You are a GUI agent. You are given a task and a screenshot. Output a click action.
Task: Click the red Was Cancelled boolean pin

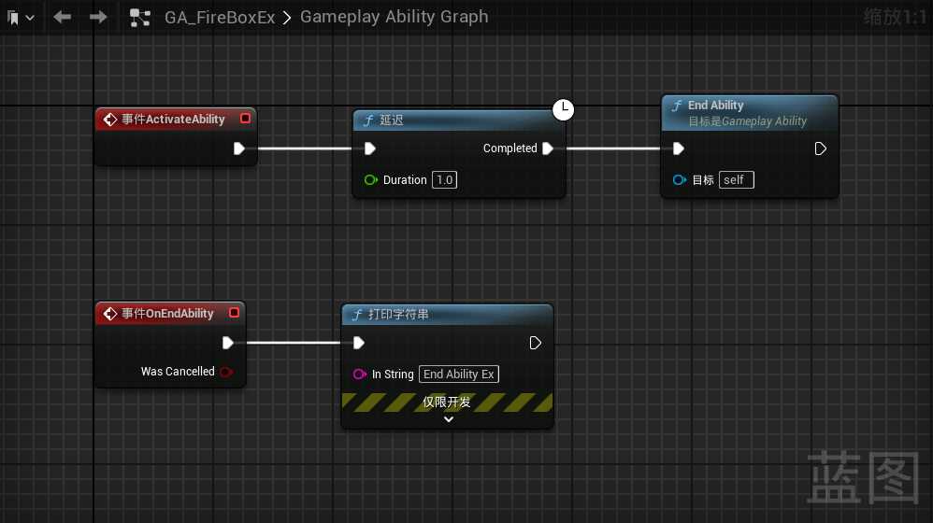[x=225, y=372]
